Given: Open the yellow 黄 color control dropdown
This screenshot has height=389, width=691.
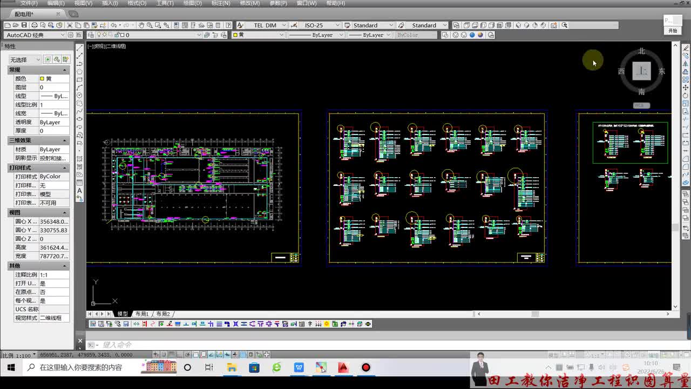Looking at the screenshot, I should click(259, 35).
